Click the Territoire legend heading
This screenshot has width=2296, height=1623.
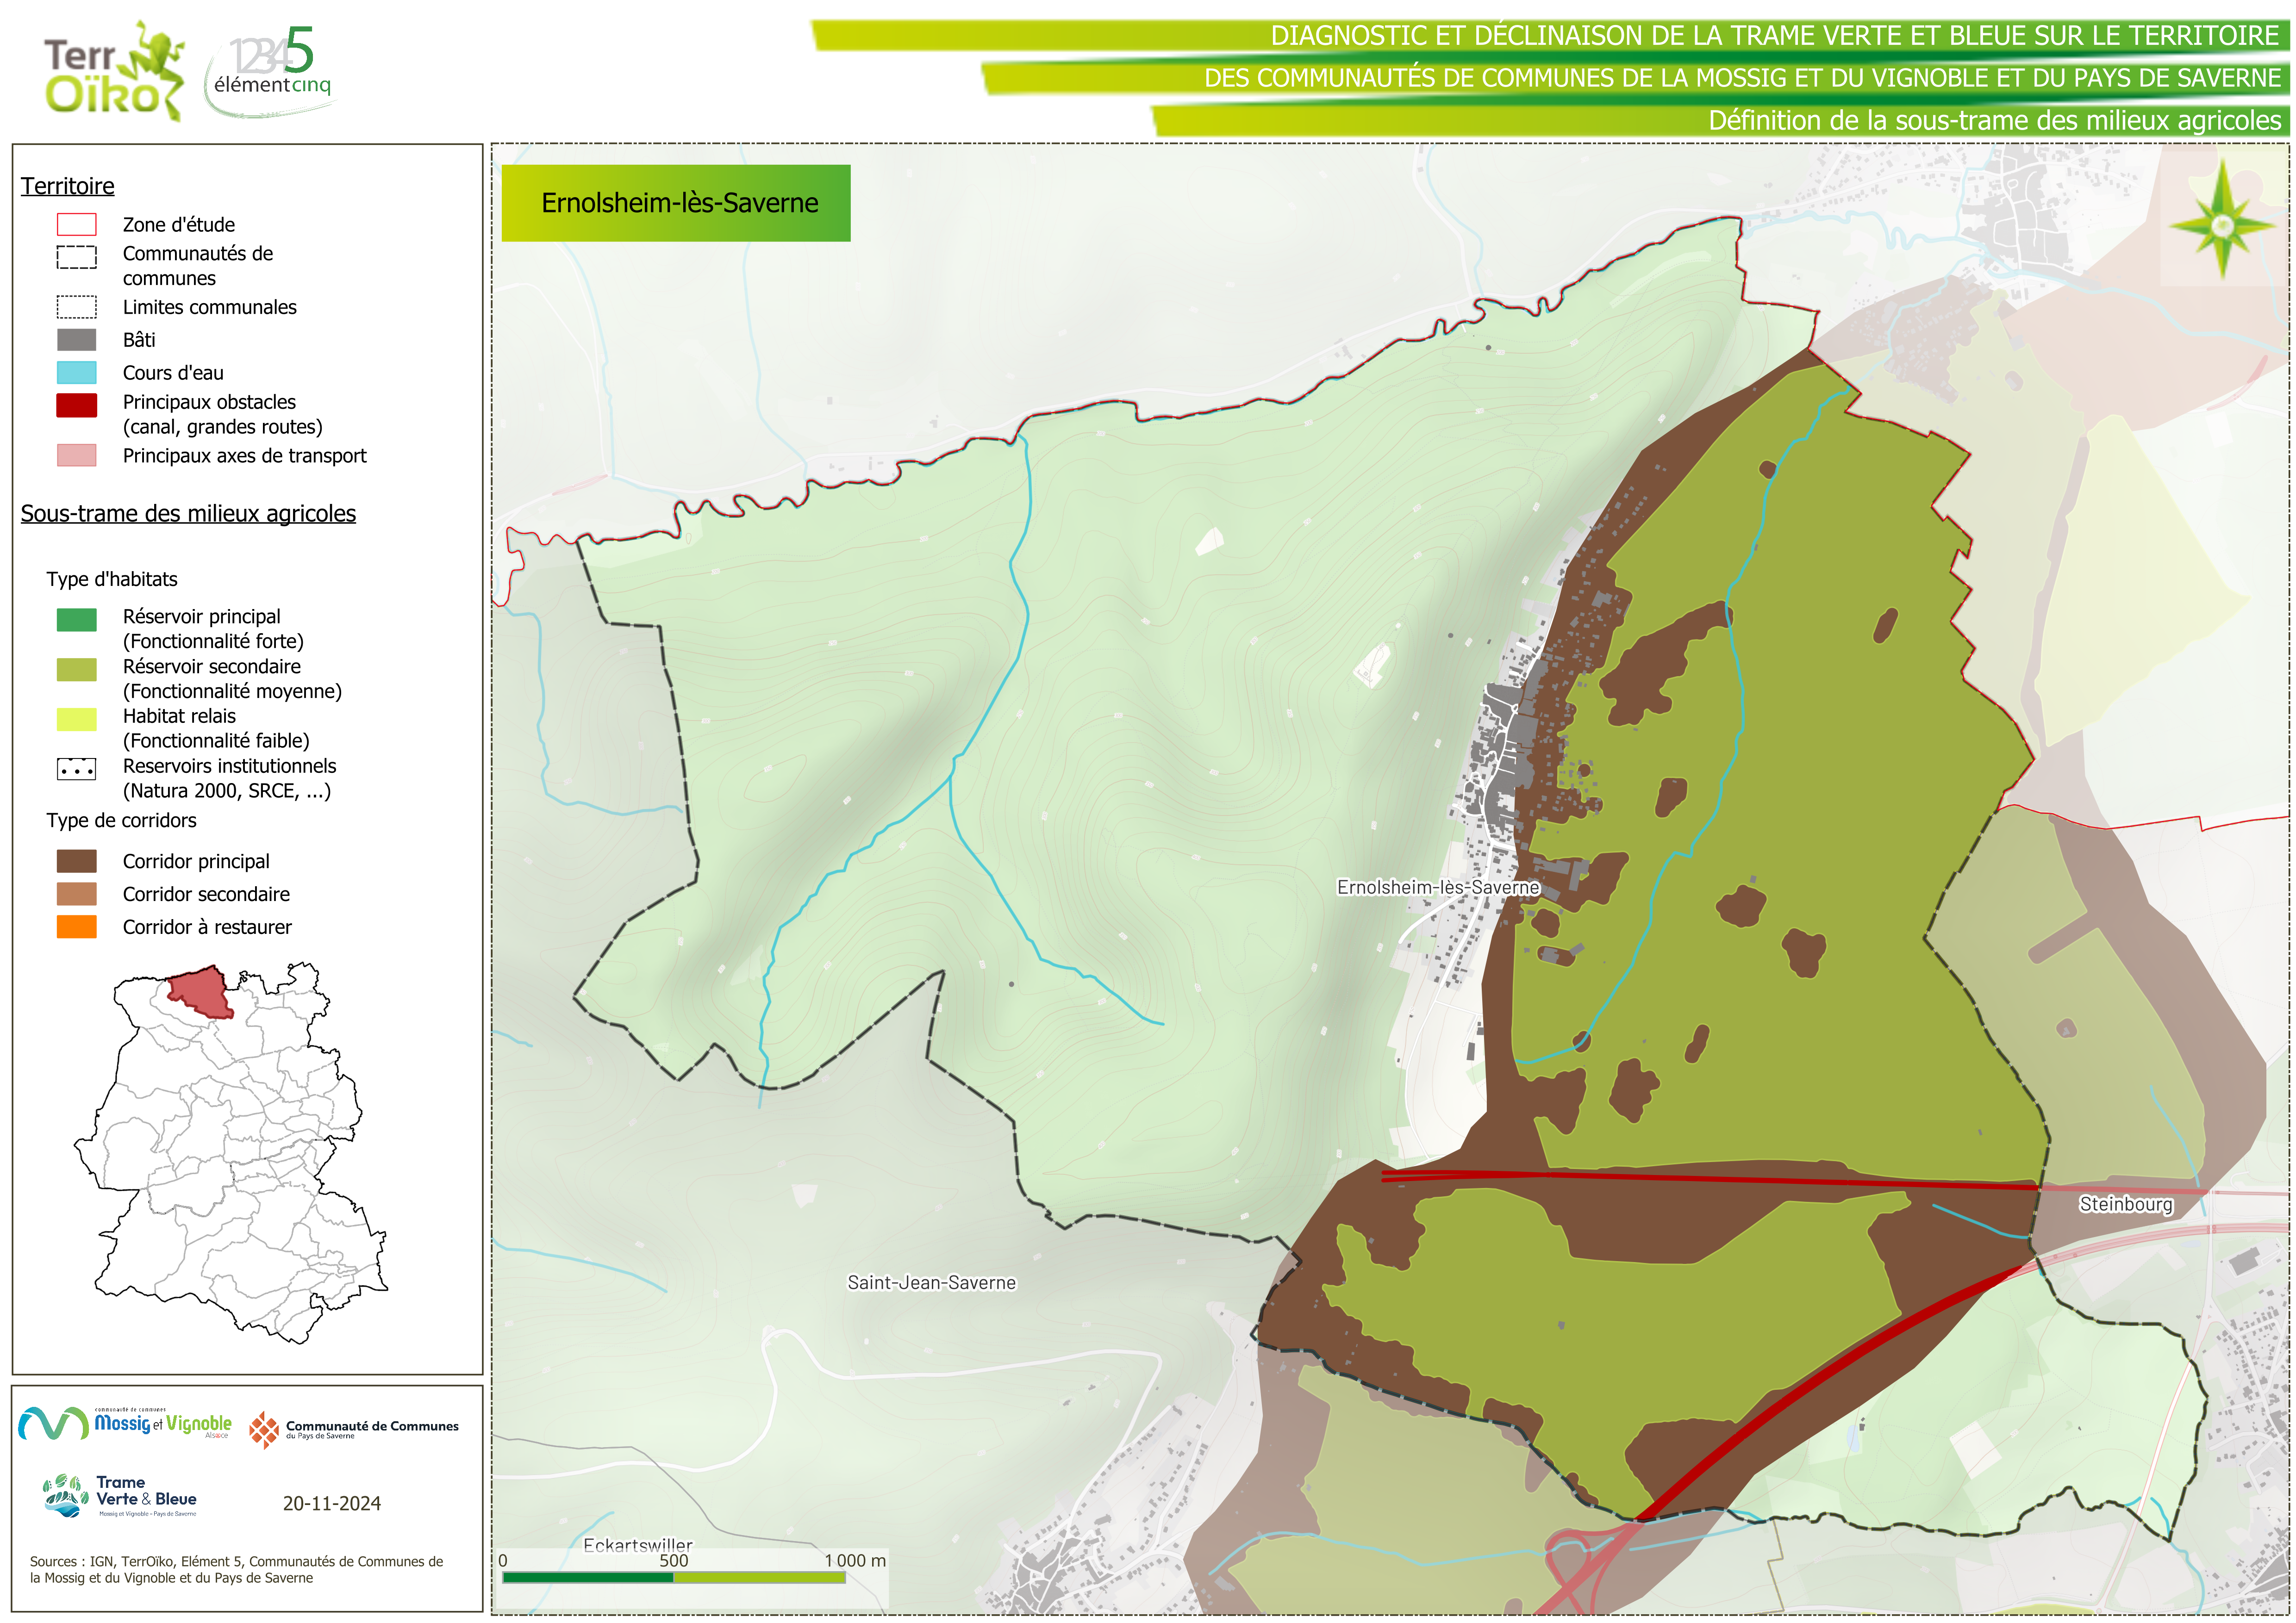click(x=68, y=186)
